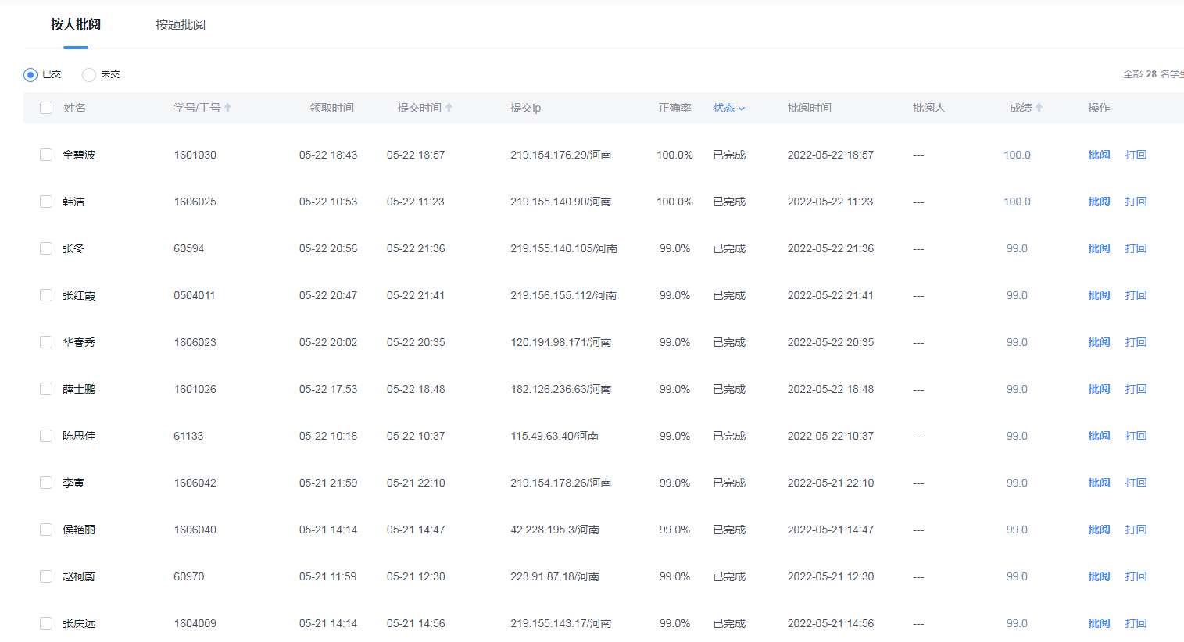The width and height of the screenshot is (1184, 642).
Task: Click 批阅 for 赵柯蔚
Action: click(1099, 576)
